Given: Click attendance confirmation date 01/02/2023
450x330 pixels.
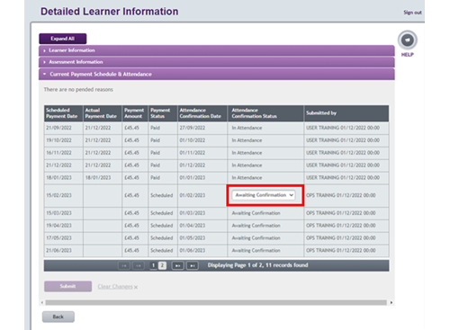Looking at the screenshot, I should (x=193, y=195).
